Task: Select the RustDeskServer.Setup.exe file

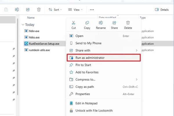Action: tap(44, 43)
